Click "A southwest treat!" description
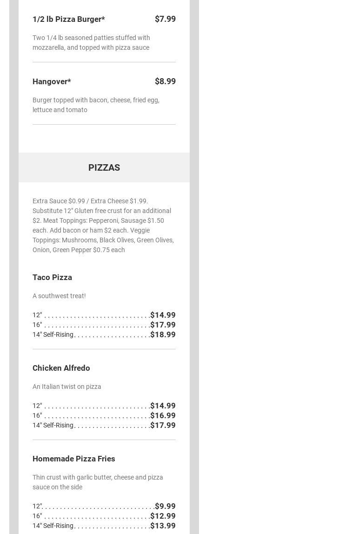 pyautogui.click(x=59, y=296)
